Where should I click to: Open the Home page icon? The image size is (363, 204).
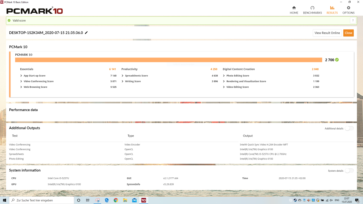pyautogui.click(x=294, y=8)
